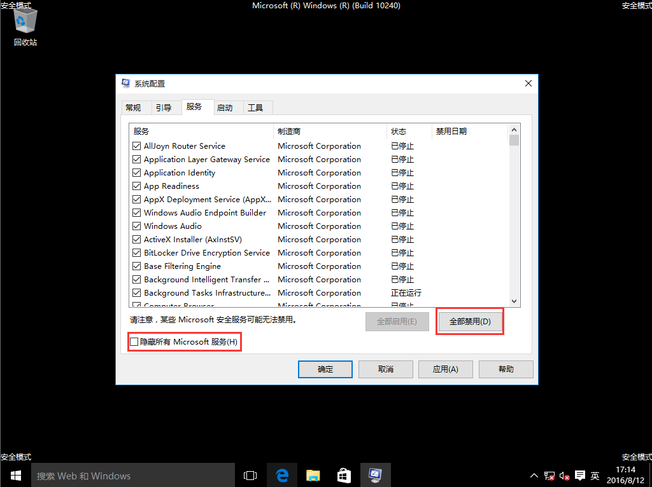The width and height of the screenshot is (652, 487).
Task: Show hidden tray icons chevron
Action: coord(534,476)
